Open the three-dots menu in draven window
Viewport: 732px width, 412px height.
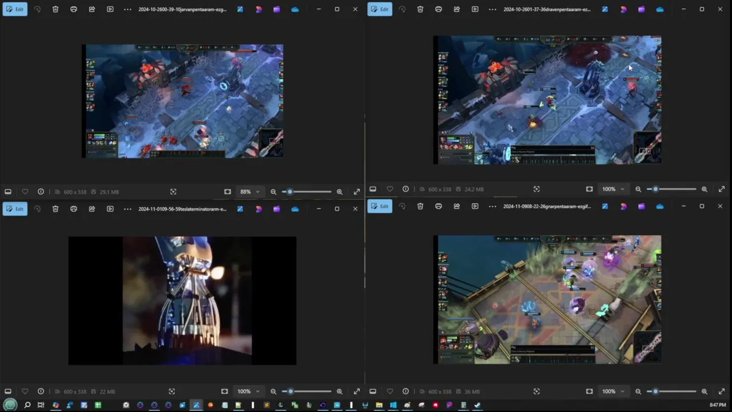tap(492, 9)
